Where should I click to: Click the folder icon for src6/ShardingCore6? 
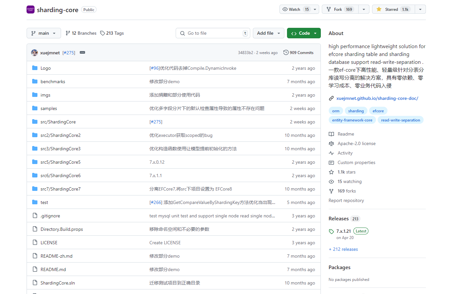pyautogui.click(x=35, y=175)
